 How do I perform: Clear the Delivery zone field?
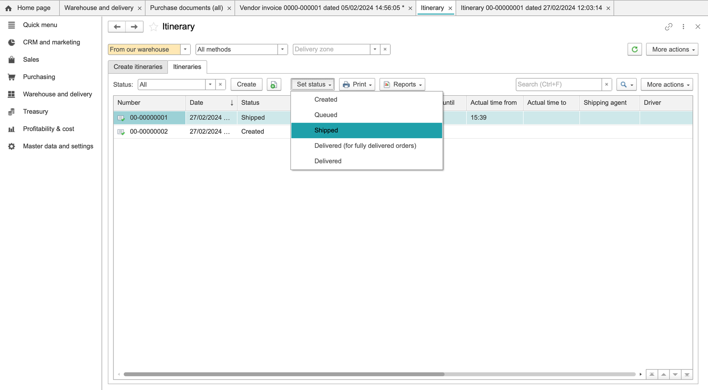(385, 49)
